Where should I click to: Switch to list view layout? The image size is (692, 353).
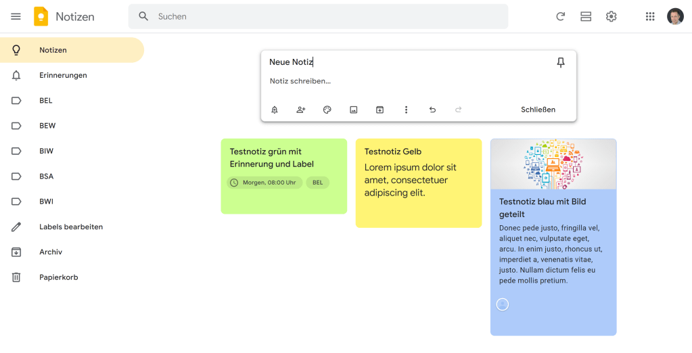[586, 16]
